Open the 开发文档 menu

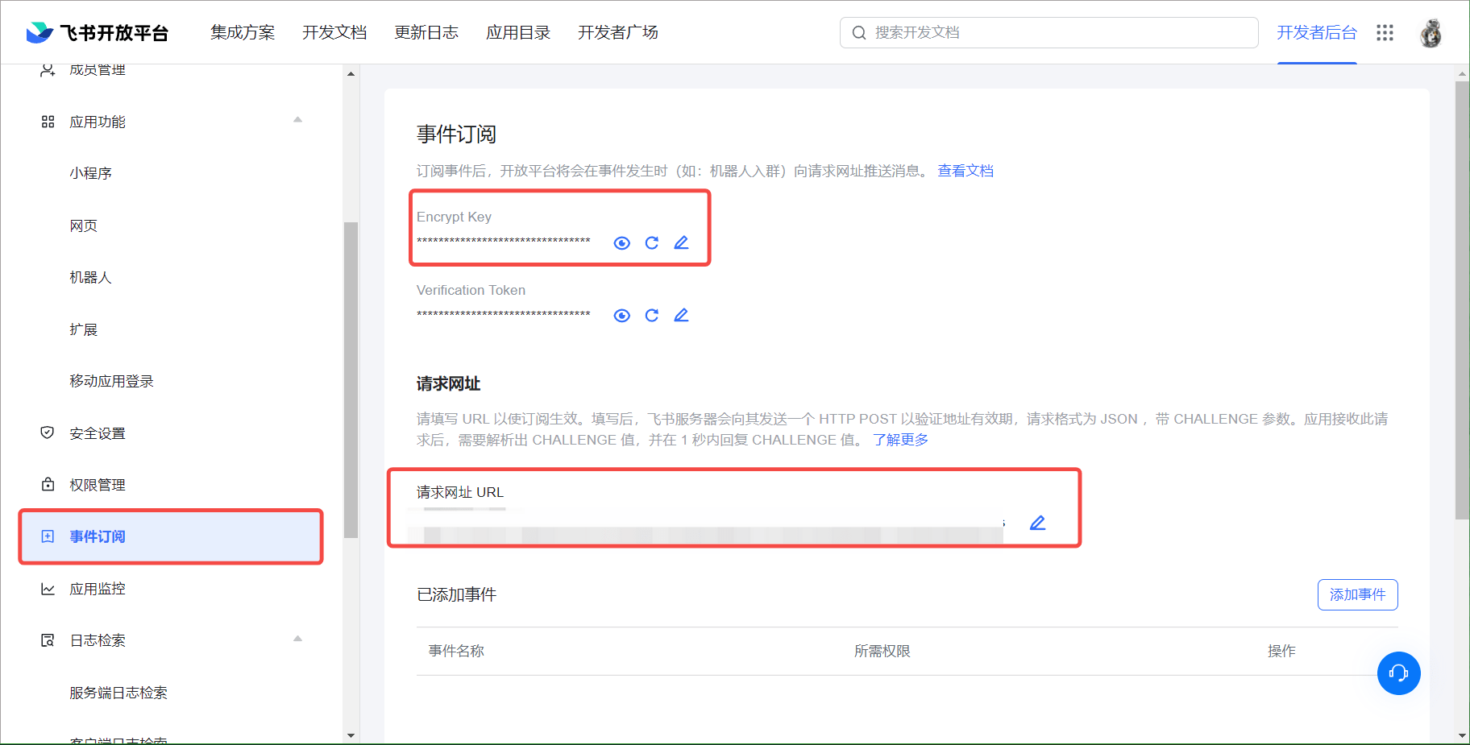[x=334, y=33]
